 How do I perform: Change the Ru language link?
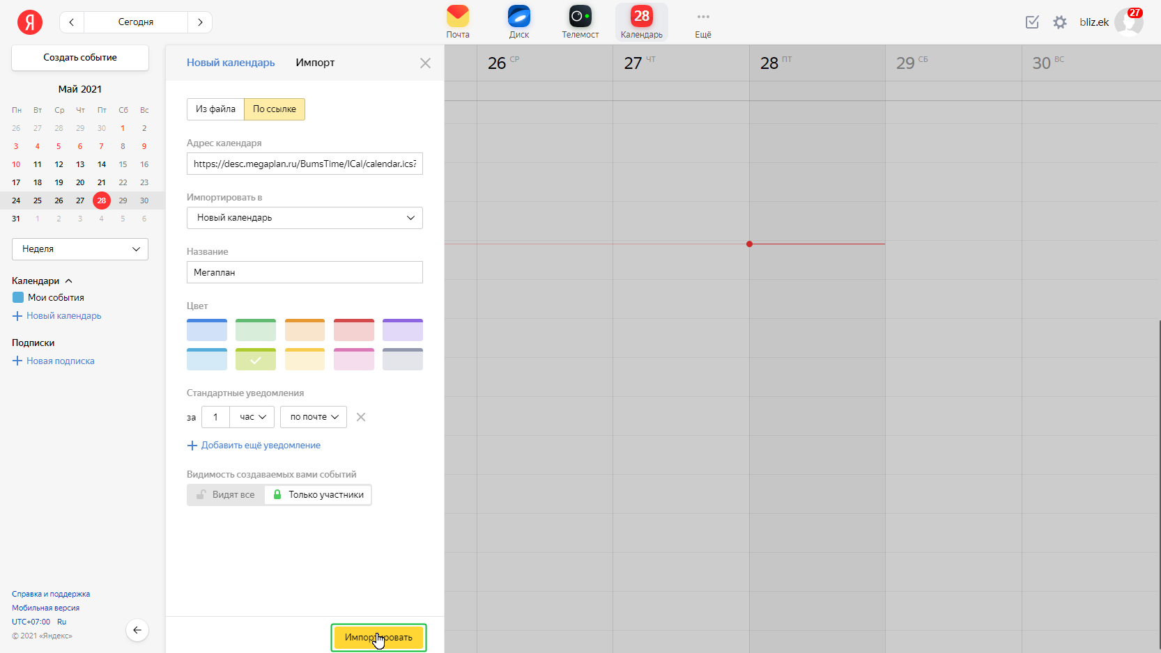pos(62,622)
